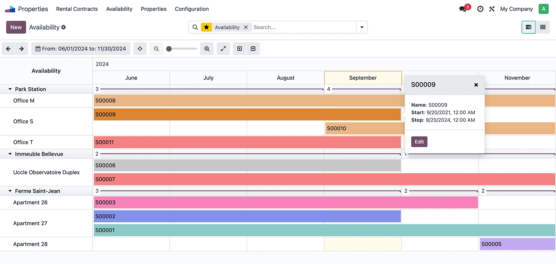Viewport: 556px width, 264px height.
Task: Remove the Availability favorite filter
Action: 246,27
